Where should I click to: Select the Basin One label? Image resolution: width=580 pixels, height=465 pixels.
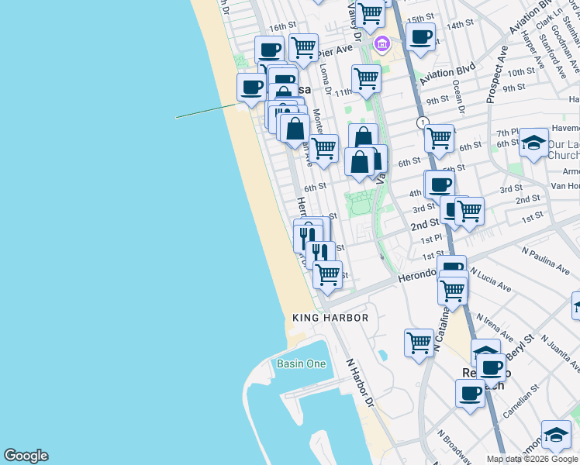coord(302,363)
